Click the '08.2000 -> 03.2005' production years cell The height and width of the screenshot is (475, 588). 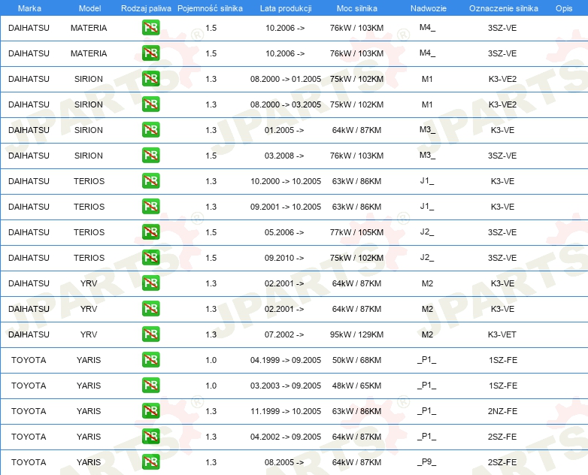(x=286, y=104)
